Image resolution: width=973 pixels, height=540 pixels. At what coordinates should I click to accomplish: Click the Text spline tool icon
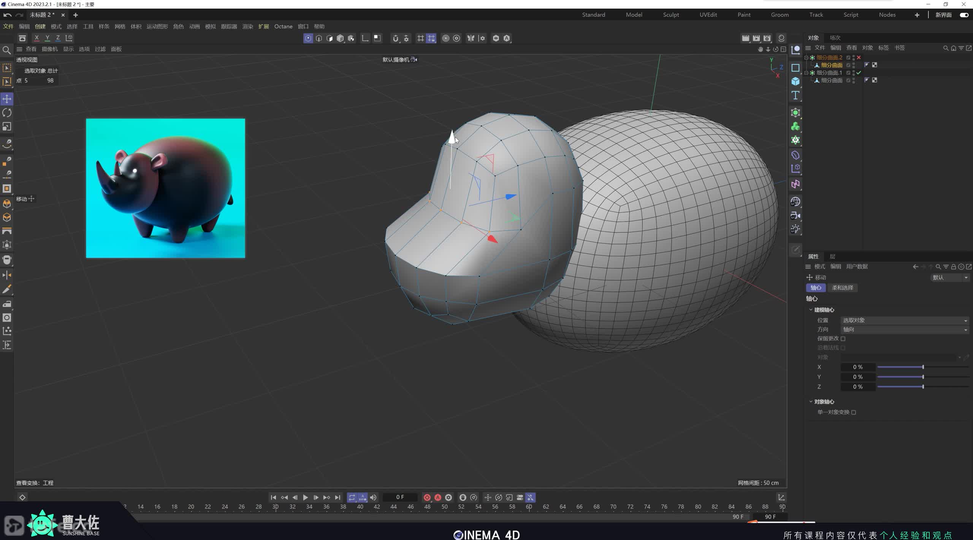(795, 95)
